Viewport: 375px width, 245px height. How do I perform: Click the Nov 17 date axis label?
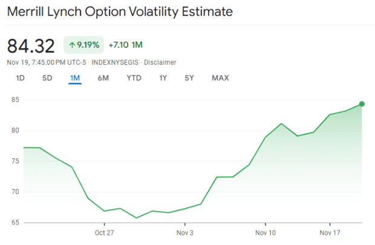click(x=330, y=232)
